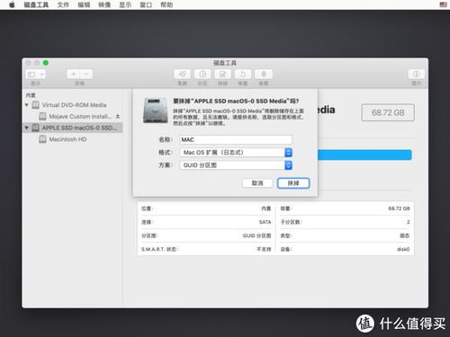Click the 抹掉 erase button in dialog

click(x=293, y=183)
